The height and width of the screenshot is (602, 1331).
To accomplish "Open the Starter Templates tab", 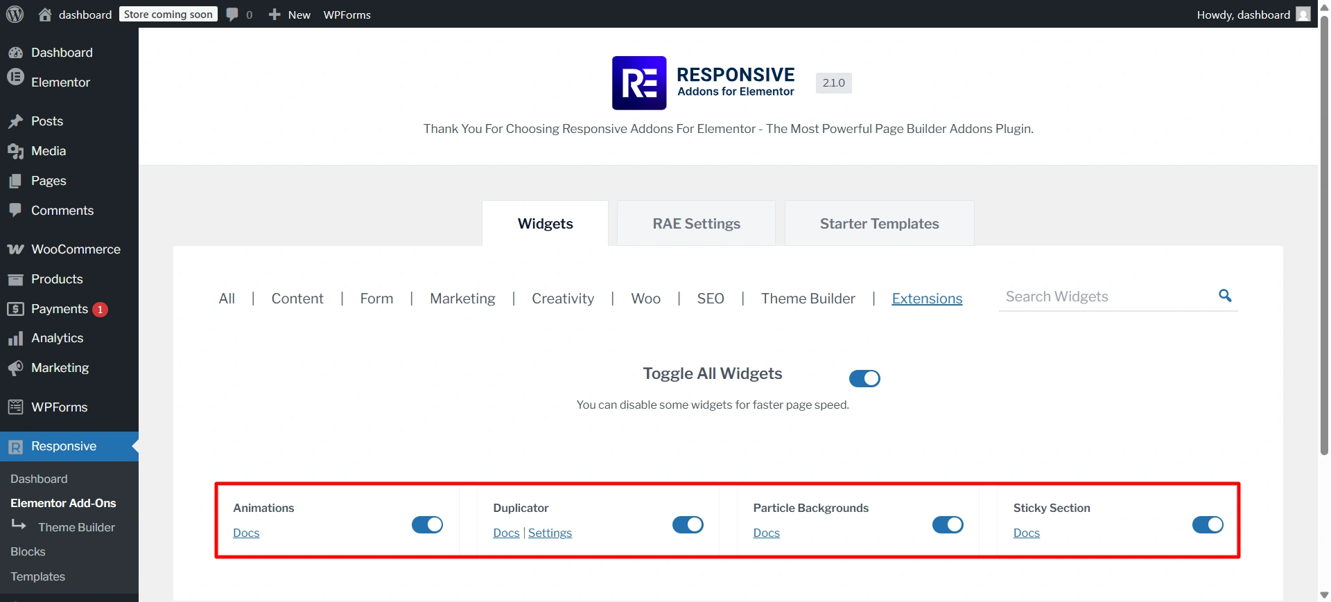I will tap(880, 223).
